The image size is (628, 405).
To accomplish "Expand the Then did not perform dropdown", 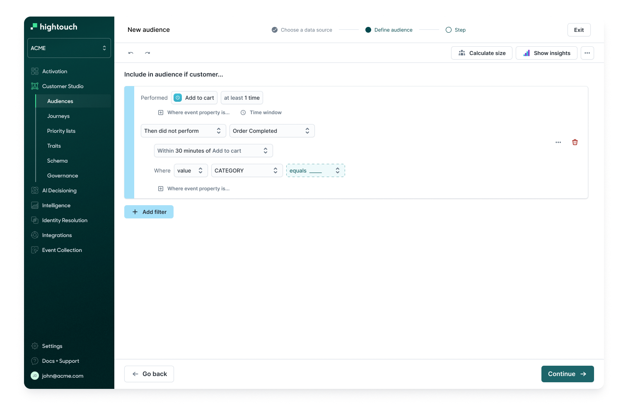I will [x=183, y=131].
